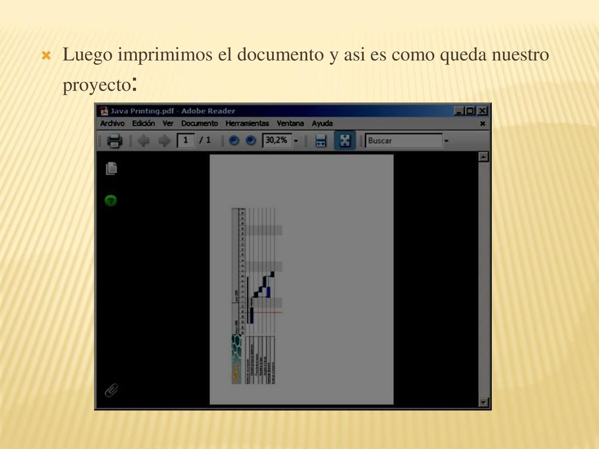Screen dimensions: 599x449
Task: Zoom in with the plus circle button
Action: (x=250, y=140)
